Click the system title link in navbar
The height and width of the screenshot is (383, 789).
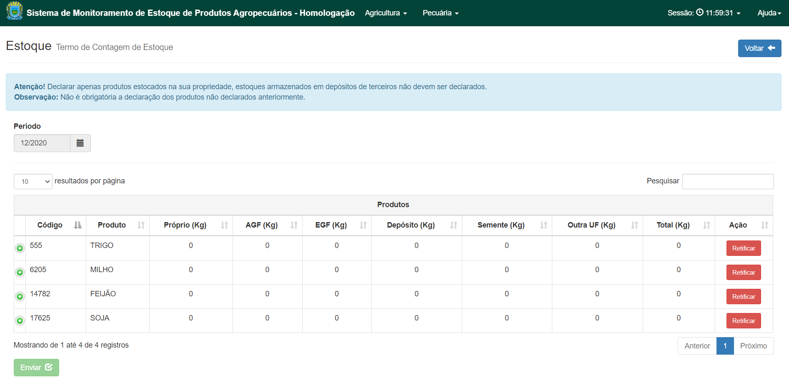(x=190, y=13)
